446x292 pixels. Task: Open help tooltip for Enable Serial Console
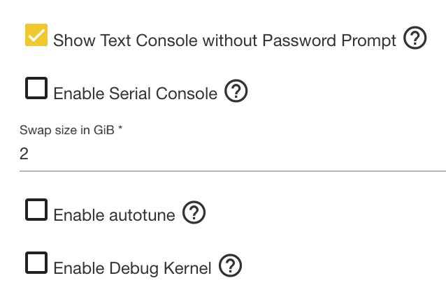236,91
